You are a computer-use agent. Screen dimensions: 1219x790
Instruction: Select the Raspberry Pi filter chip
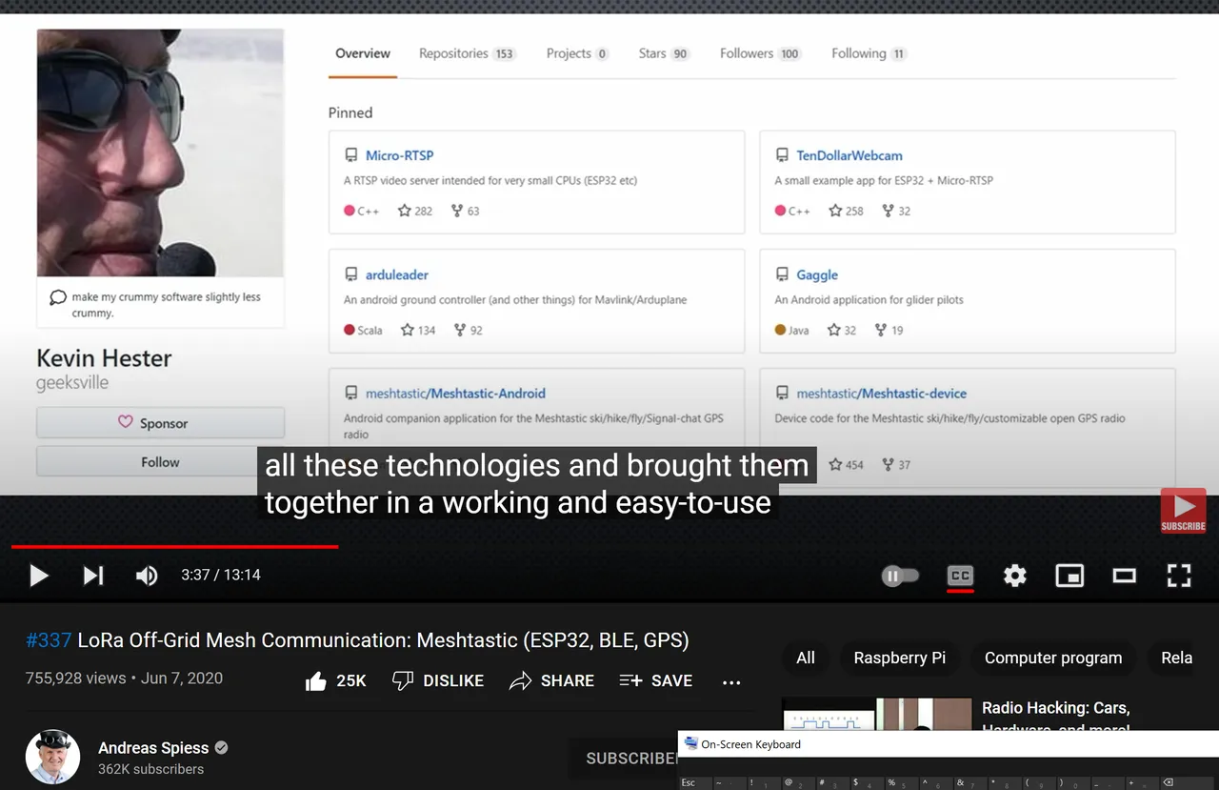(x=899, y=658)
